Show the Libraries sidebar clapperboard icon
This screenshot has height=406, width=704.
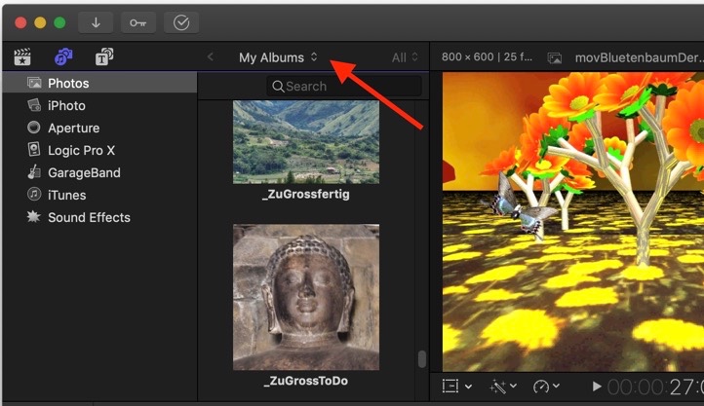coord(22,57)
